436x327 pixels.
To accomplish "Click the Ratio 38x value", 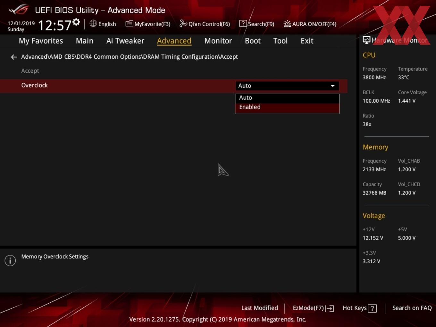I will [367, 124].
